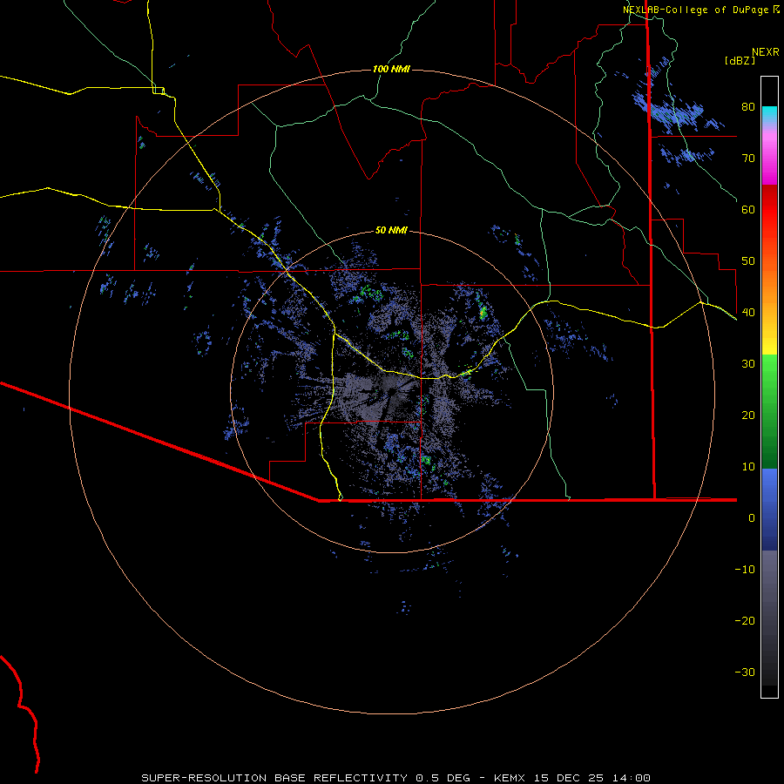Click the cyan top band of the color bar
The width and height of the screenshot is (784, 784).
tap(769, 113)
